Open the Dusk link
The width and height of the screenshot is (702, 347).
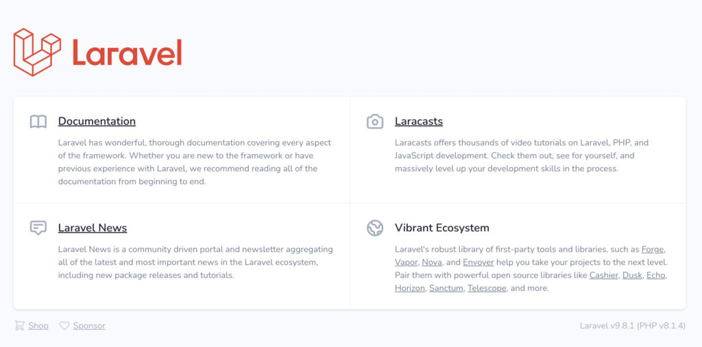pos(632,275)
